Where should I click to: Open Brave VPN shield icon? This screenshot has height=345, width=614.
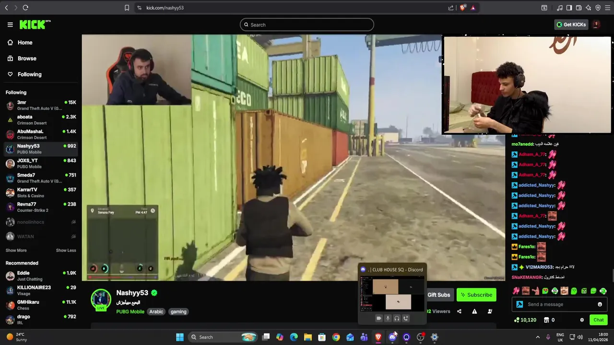(598, 8)
